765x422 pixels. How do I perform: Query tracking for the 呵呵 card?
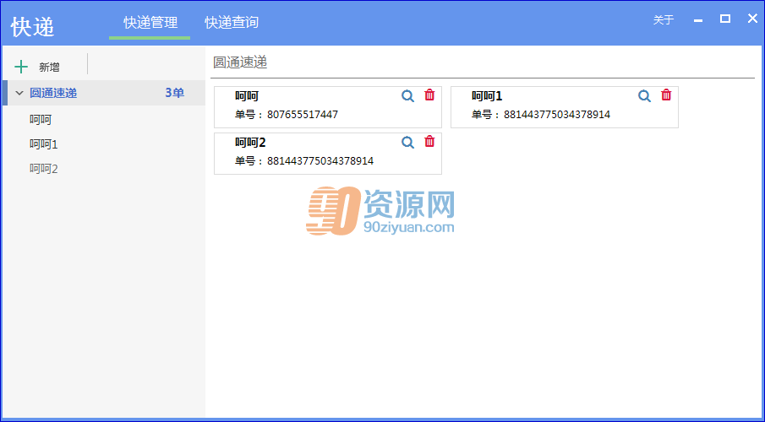pos(407,96)
